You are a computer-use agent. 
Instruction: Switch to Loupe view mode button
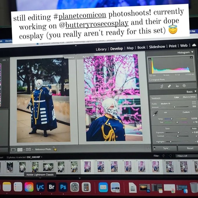pos(13,150)
